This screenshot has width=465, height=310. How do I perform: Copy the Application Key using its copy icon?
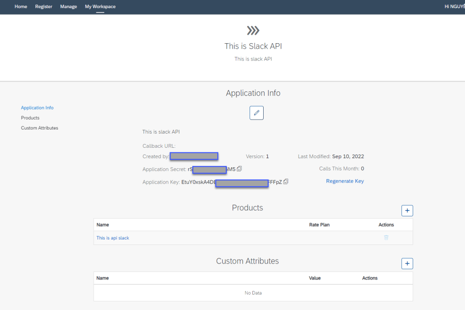286,182
